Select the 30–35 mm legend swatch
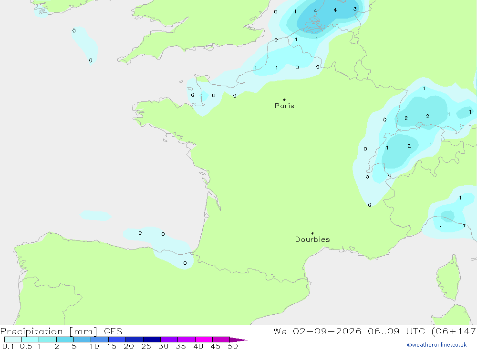Image resolution: width=477 pixels, height=349 pixels. tap(169, 339)
